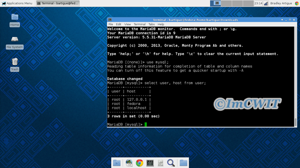The width and height of the screenshot is (300, 168).
Task: Click the '127.0.0.1' host cell
Action: 136,99
